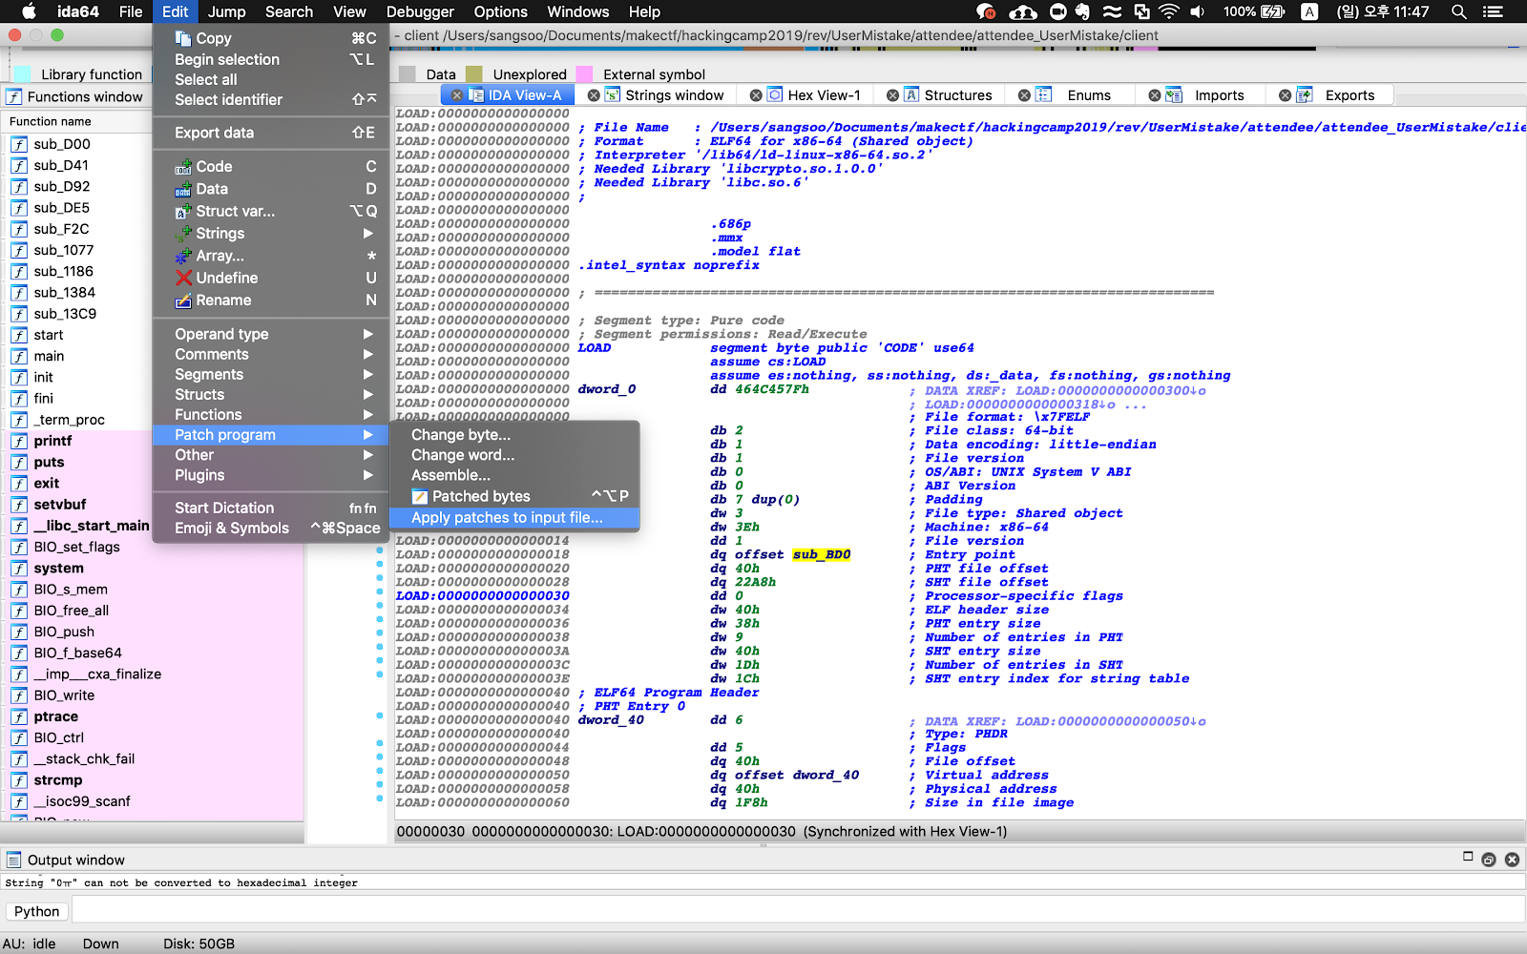Viewport: 1527px width, 954px height.
Task: Open the Options menu
Action: point(500,11)
